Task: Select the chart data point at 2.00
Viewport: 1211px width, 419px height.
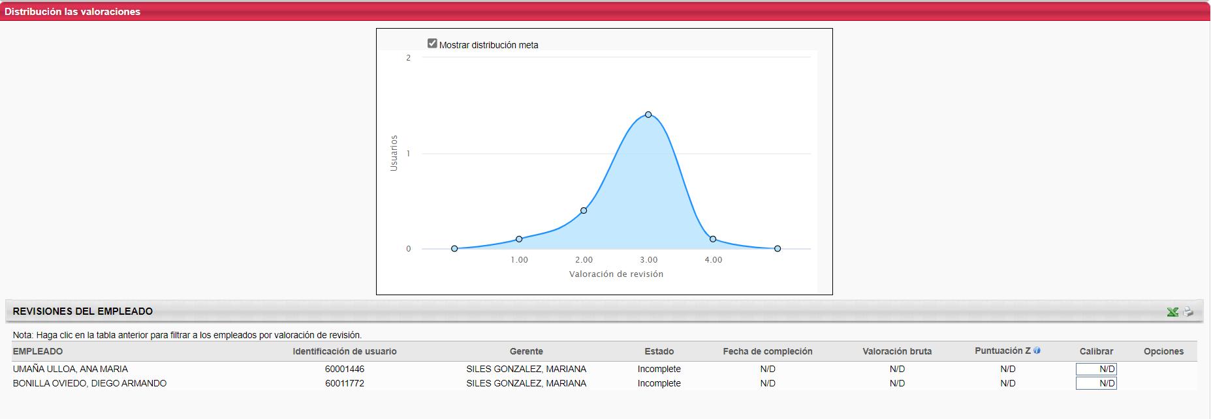Action: click(584, 210)
